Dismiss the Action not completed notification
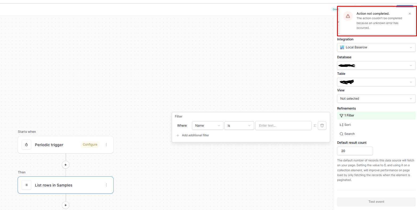Viewport: 417px width, 210px height. pyautogui.click(x=410, y=14)
